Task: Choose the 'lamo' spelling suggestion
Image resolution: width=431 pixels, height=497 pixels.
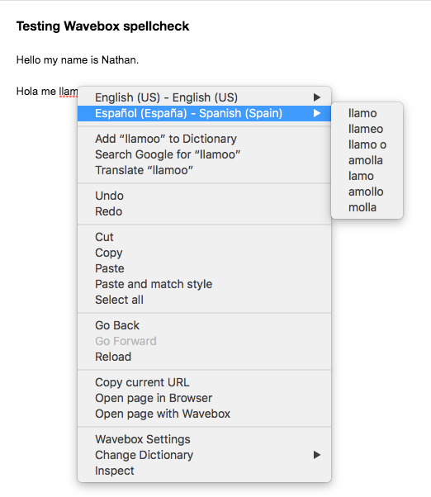Action: [x=367, y=176]
